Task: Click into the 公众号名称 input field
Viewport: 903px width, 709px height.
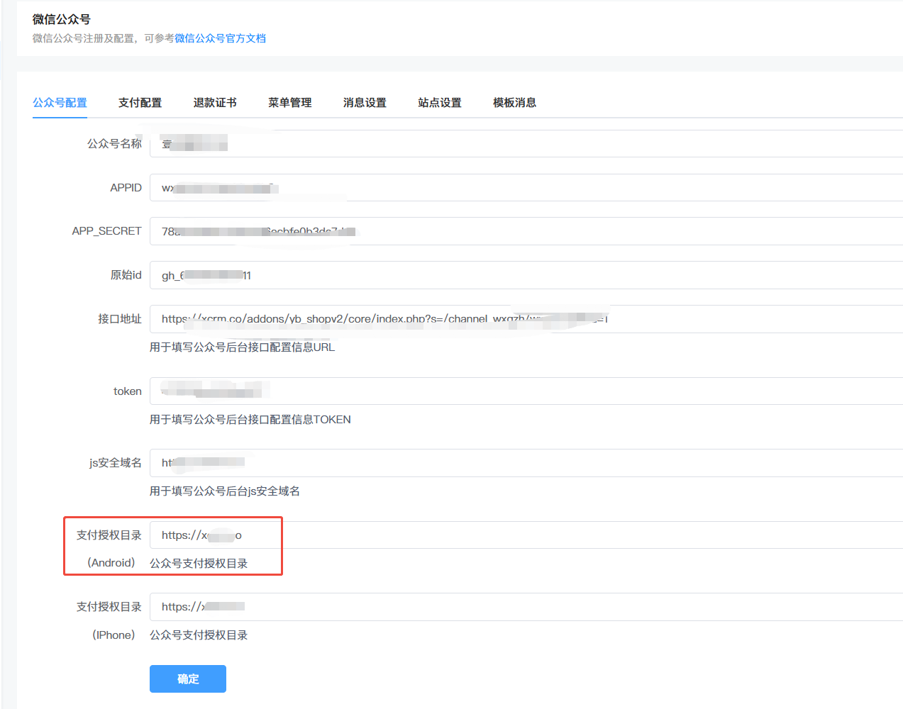Action: point(525,144)
